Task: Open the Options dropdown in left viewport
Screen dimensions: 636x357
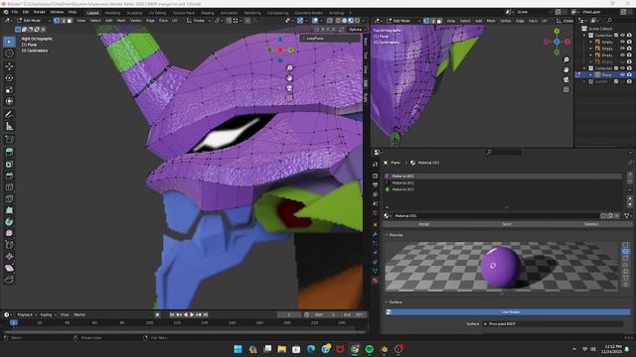Action: (357, 29)
